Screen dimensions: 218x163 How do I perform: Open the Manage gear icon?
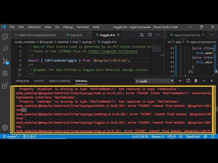(x=5, y=127)
